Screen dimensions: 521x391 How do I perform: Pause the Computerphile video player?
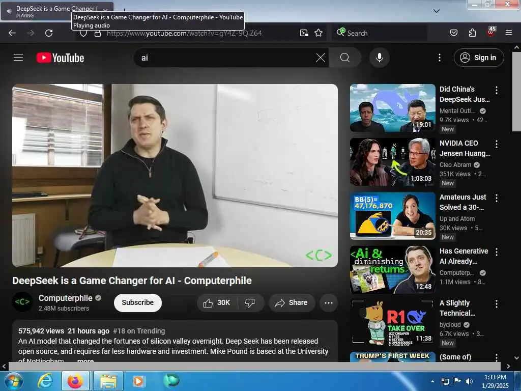(175, 176)
